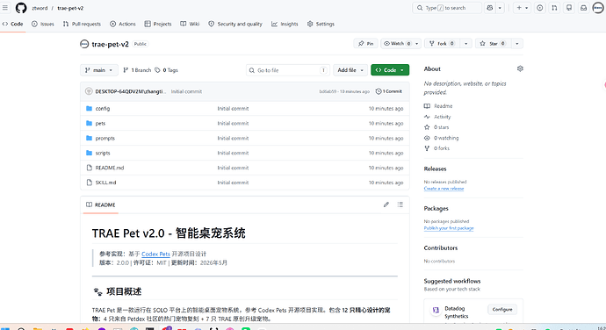
Task: Expand the Copilot dropdown arrow
Action: click(500, 8)
